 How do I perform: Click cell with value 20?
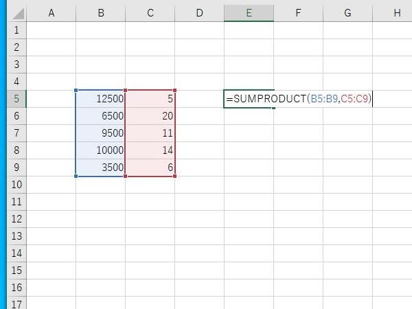click(150, 116)
